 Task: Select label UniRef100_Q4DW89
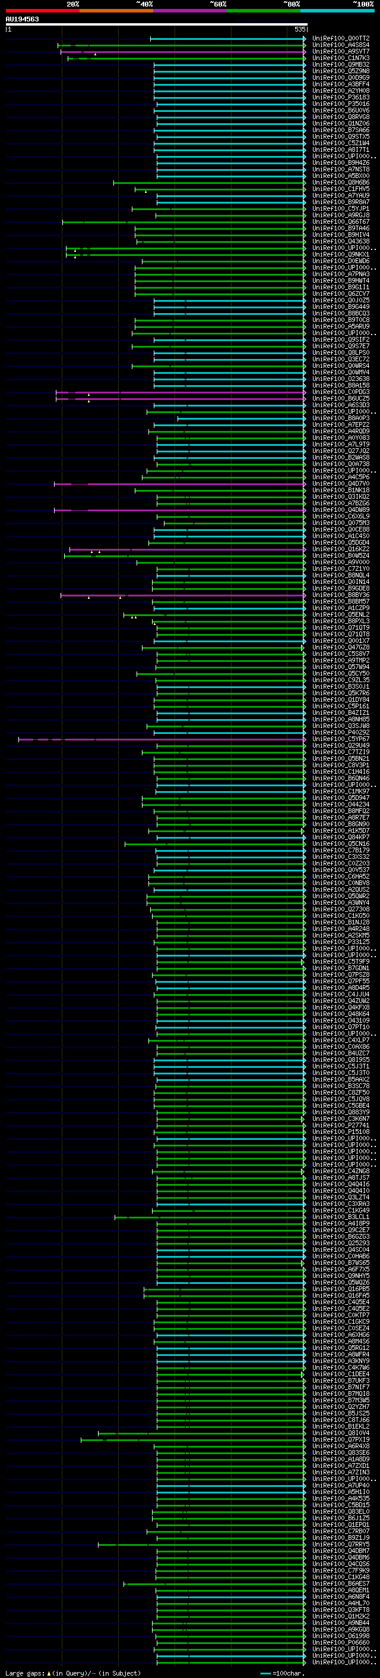(341, 510)
